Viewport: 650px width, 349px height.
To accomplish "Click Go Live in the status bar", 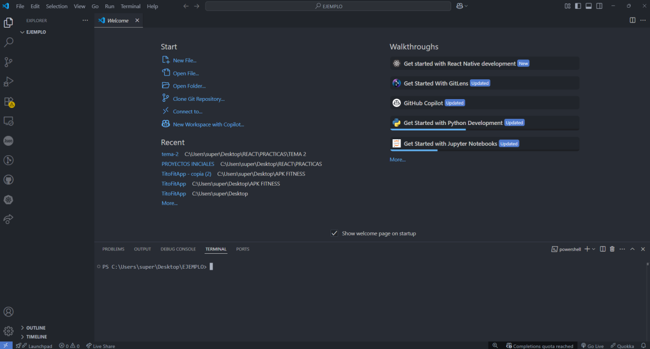I will (592, 346).
